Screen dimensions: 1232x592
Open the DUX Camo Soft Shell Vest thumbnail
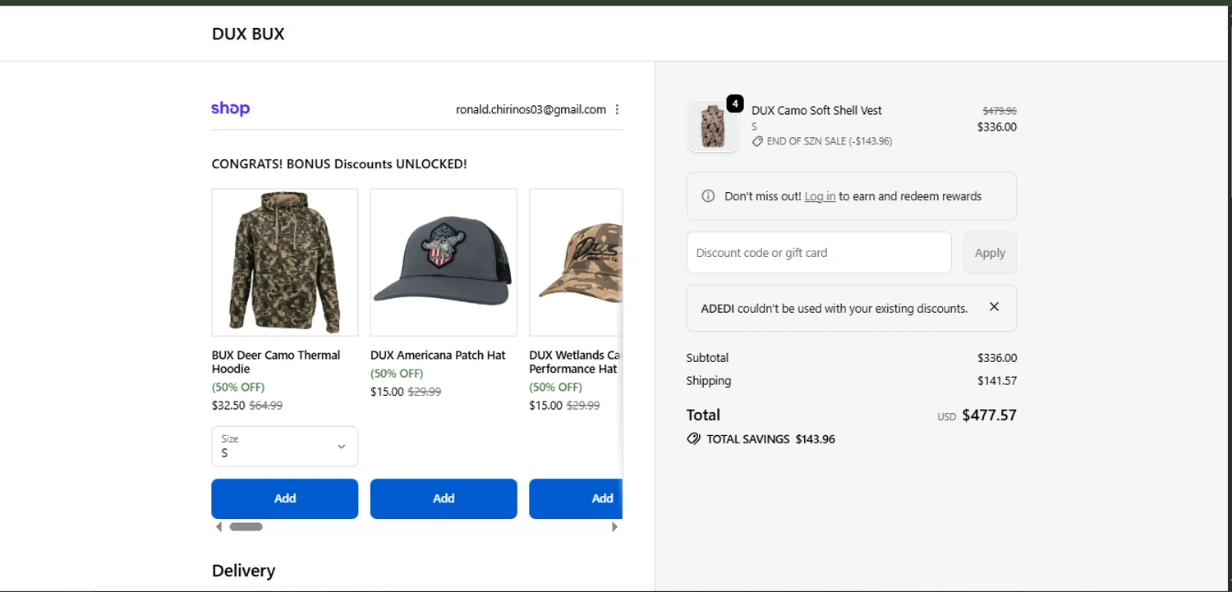[x=713, y=126]
